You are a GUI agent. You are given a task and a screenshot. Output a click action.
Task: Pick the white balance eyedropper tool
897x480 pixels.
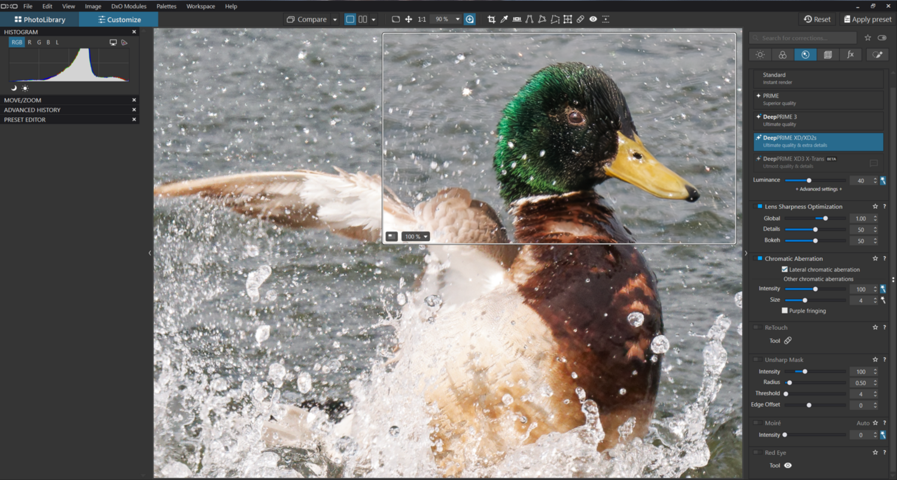click(504, 19)
